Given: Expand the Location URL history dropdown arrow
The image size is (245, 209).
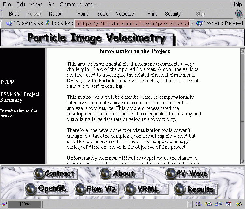Looking at the screenshot, I should pos(192,23).
